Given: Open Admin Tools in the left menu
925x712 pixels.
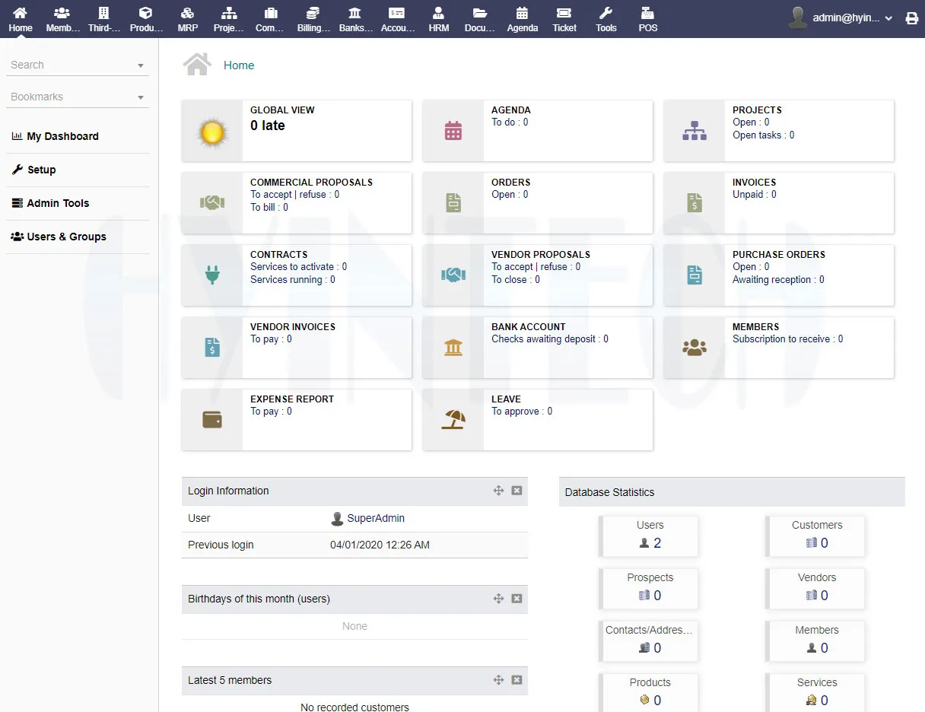Looking at the screenshot, I should click(58, 203).
